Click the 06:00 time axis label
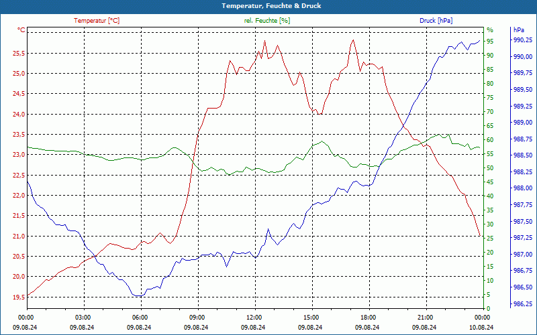 [x=140, y=317]
